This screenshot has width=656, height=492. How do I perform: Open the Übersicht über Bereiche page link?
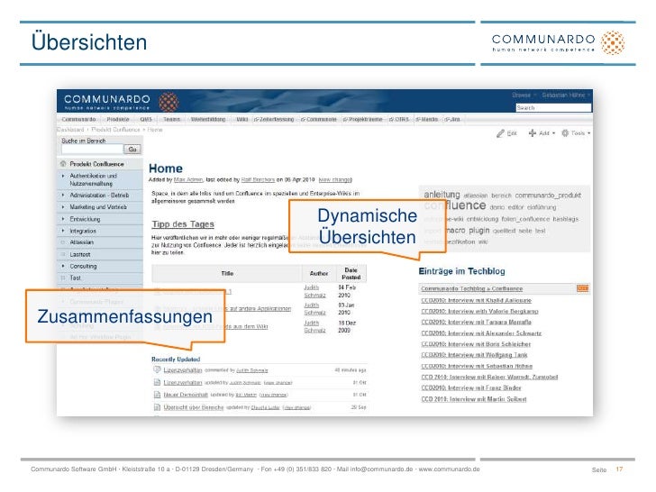pos(193,407)
